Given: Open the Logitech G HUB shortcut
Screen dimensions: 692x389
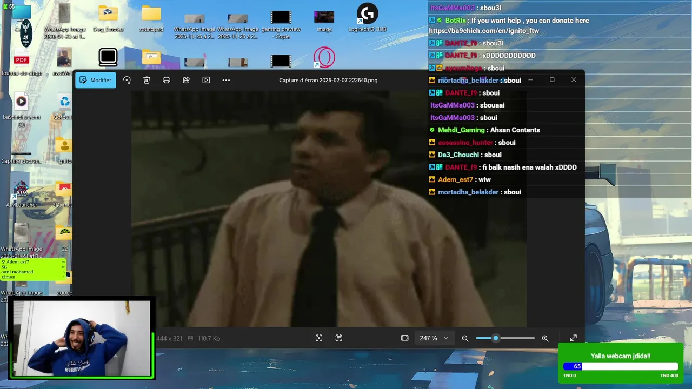Looking at the screenshot, I should pyautogui.click(x=368, y=18).
